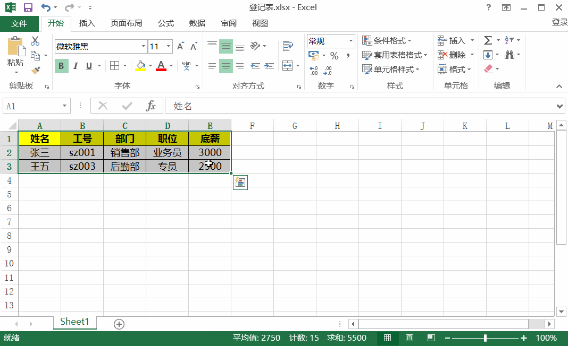Switch to the 插入 Insert tab
This screenshot has width=568, height=346.
(87, 23)
